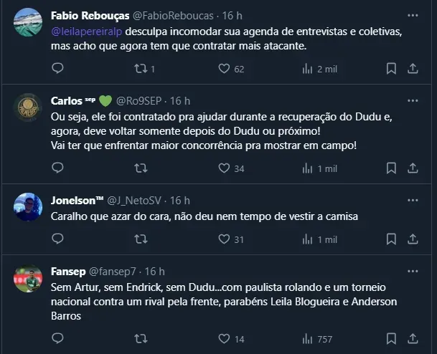Reply to Fabio Rebouças's tweet

(57, 69)
